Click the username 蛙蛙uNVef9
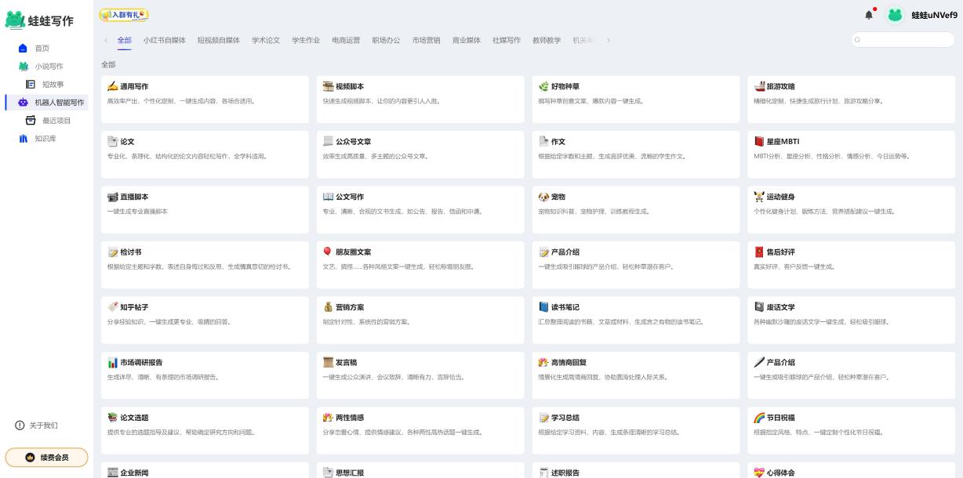The height and width of the screenshot is (478, 963). coord(934,15)
